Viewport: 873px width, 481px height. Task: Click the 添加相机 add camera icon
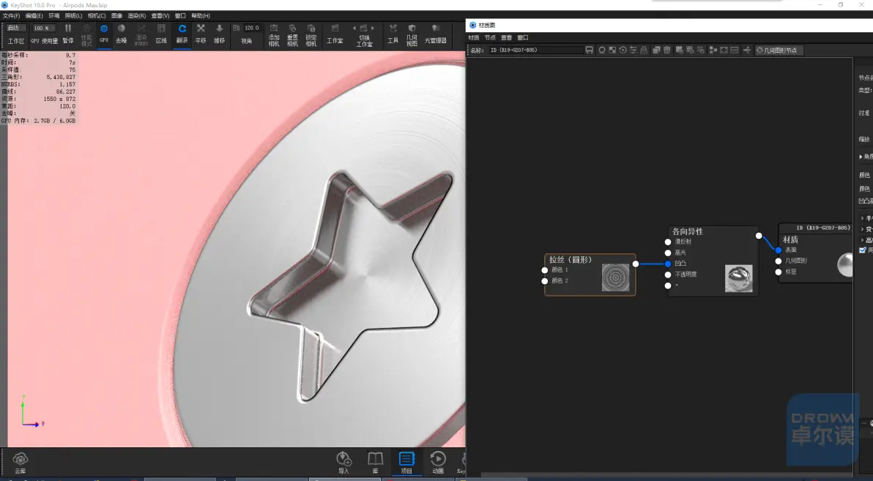pos(274,34)
